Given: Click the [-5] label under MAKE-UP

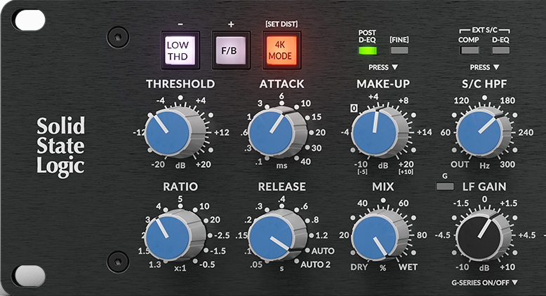Looking at the screenshot, I should [362, 172].
